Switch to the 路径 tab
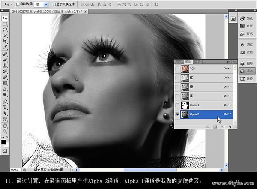Viewport: 257px width, 189px height. tap(197, 62)
